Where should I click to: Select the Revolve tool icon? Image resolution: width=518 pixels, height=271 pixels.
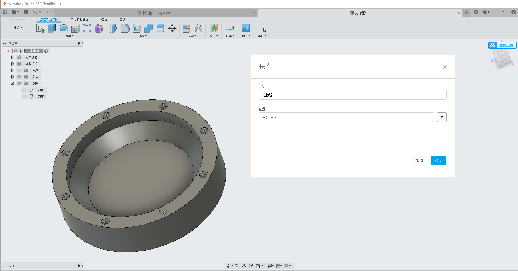[x=64, y=28]
